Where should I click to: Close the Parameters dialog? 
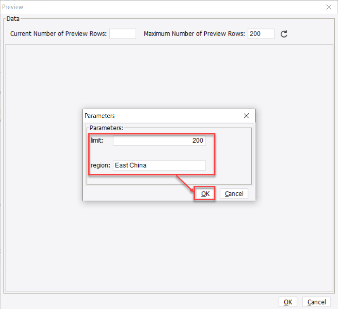246,116
